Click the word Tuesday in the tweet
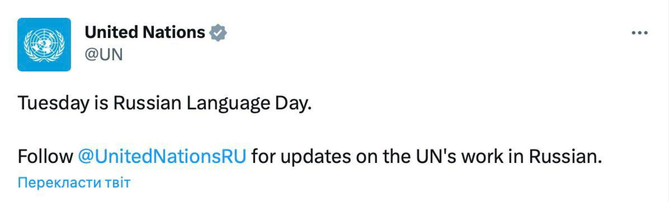Screen dimensions: 669x202 coord(53,103)
